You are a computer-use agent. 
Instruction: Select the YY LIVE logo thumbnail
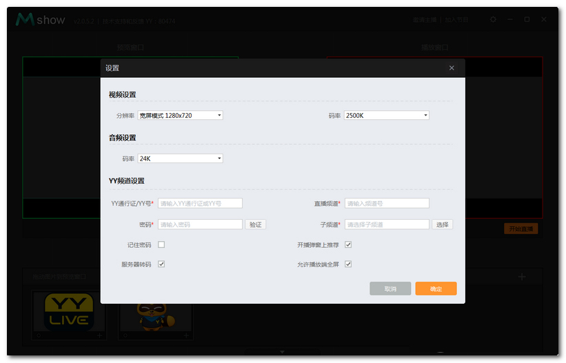(x=70, y=312)
